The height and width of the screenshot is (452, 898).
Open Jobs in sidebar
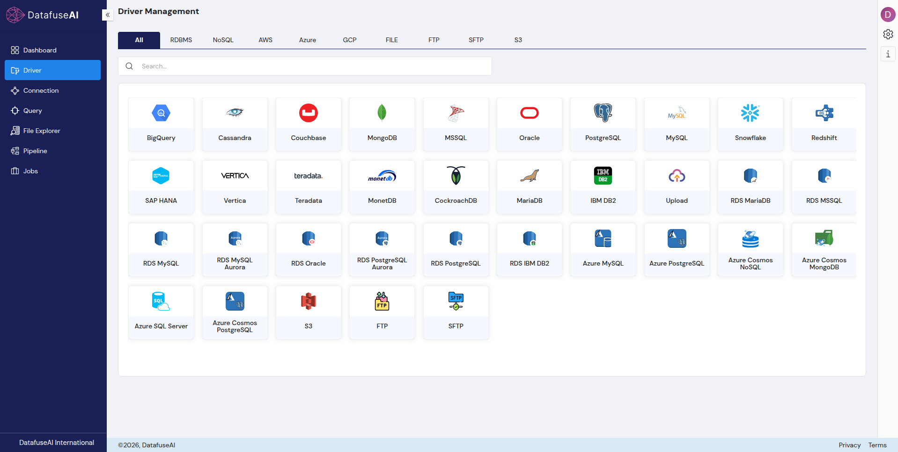tap(52, 171)
